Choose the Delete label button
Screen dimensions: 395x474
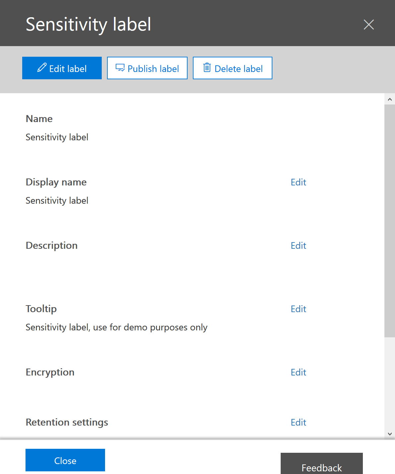pyautogui.click(x=233, y=68)
